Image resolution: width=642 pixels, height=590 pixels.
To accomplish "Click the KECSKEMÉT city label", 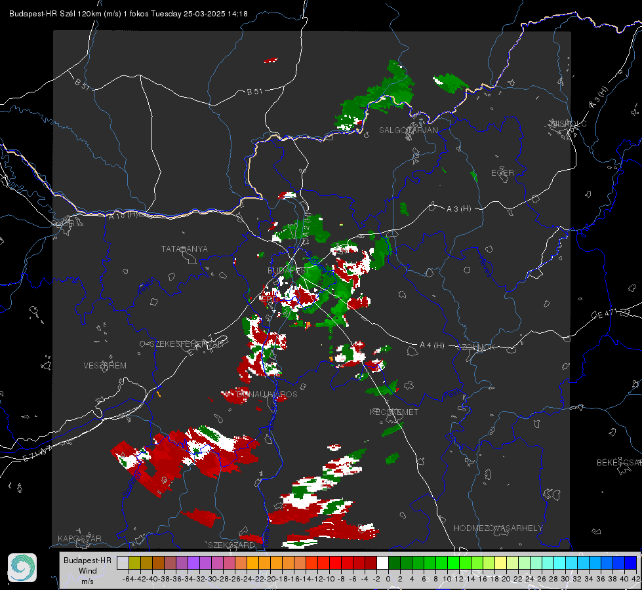I will click(x=394, y=412).
